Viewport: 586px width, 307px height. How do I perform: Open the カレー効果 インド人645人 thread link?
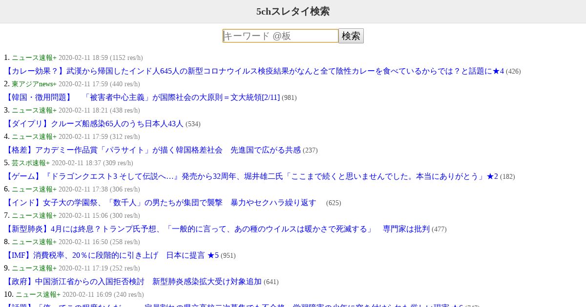[x=254, y=71]
